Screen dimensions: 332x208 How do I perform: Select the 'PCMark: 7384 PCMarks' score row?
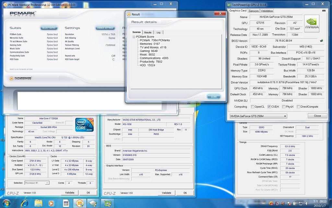click(x=155, y=40)
